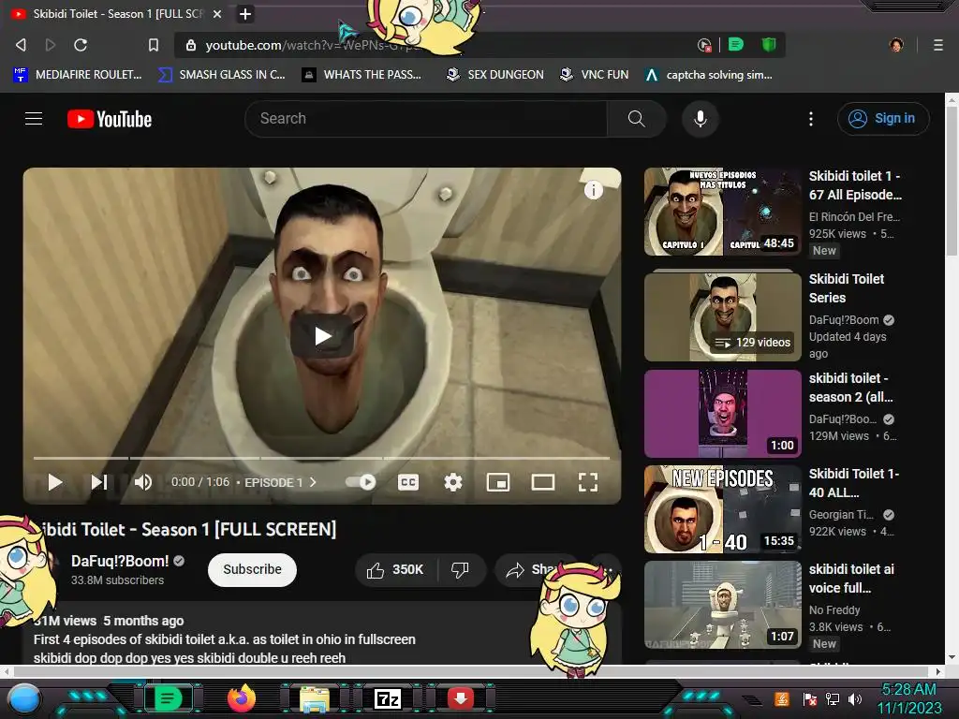Click the Start orb button
This screenshot has height=719, width=959.
coord(24,699)
